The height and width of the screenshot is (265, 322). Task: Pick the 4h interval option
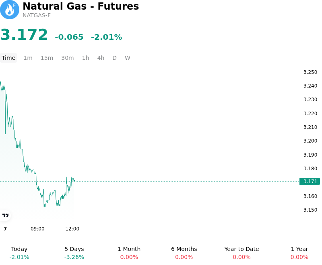pos(101,58)
